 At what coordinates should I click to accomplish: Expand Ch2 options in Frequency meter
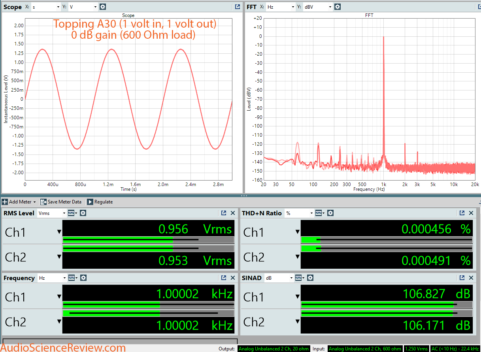(x=59, y=322)
